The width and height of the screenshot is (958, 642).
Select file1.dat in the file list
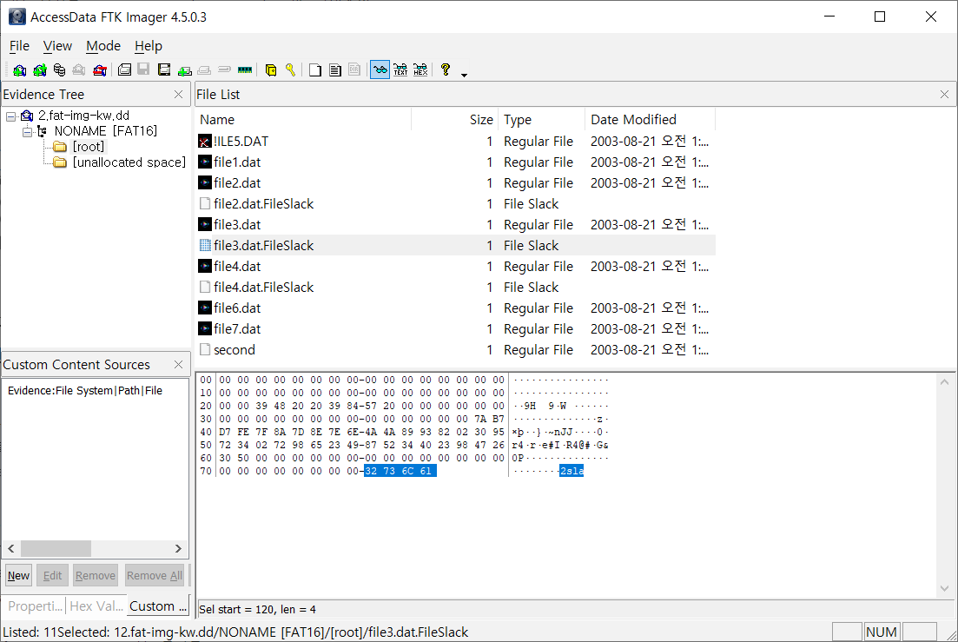click(x=237, y=162)
